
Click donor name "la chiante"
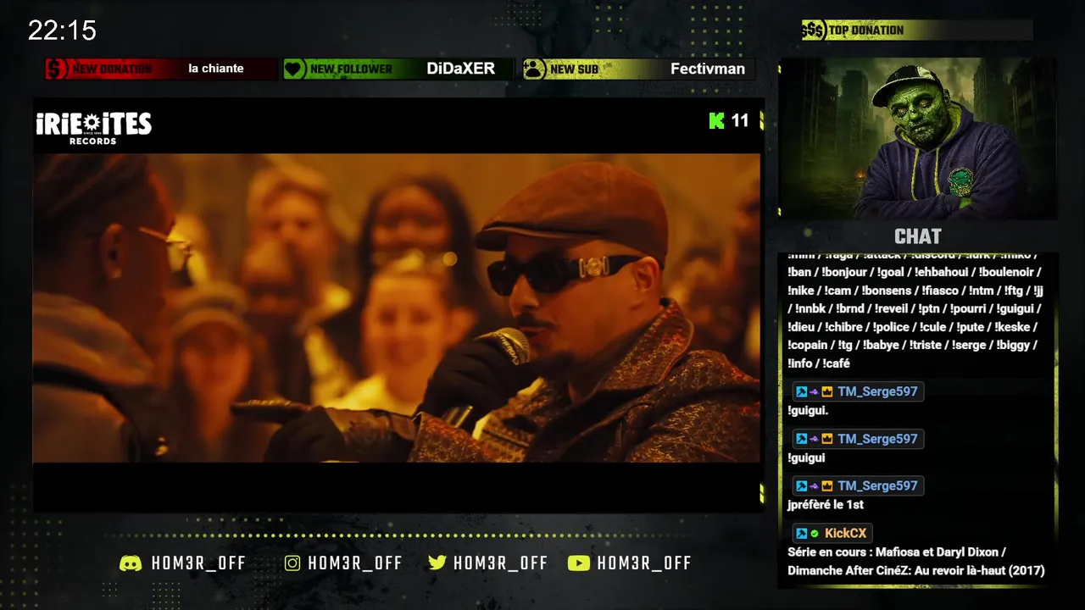[216, 69]
